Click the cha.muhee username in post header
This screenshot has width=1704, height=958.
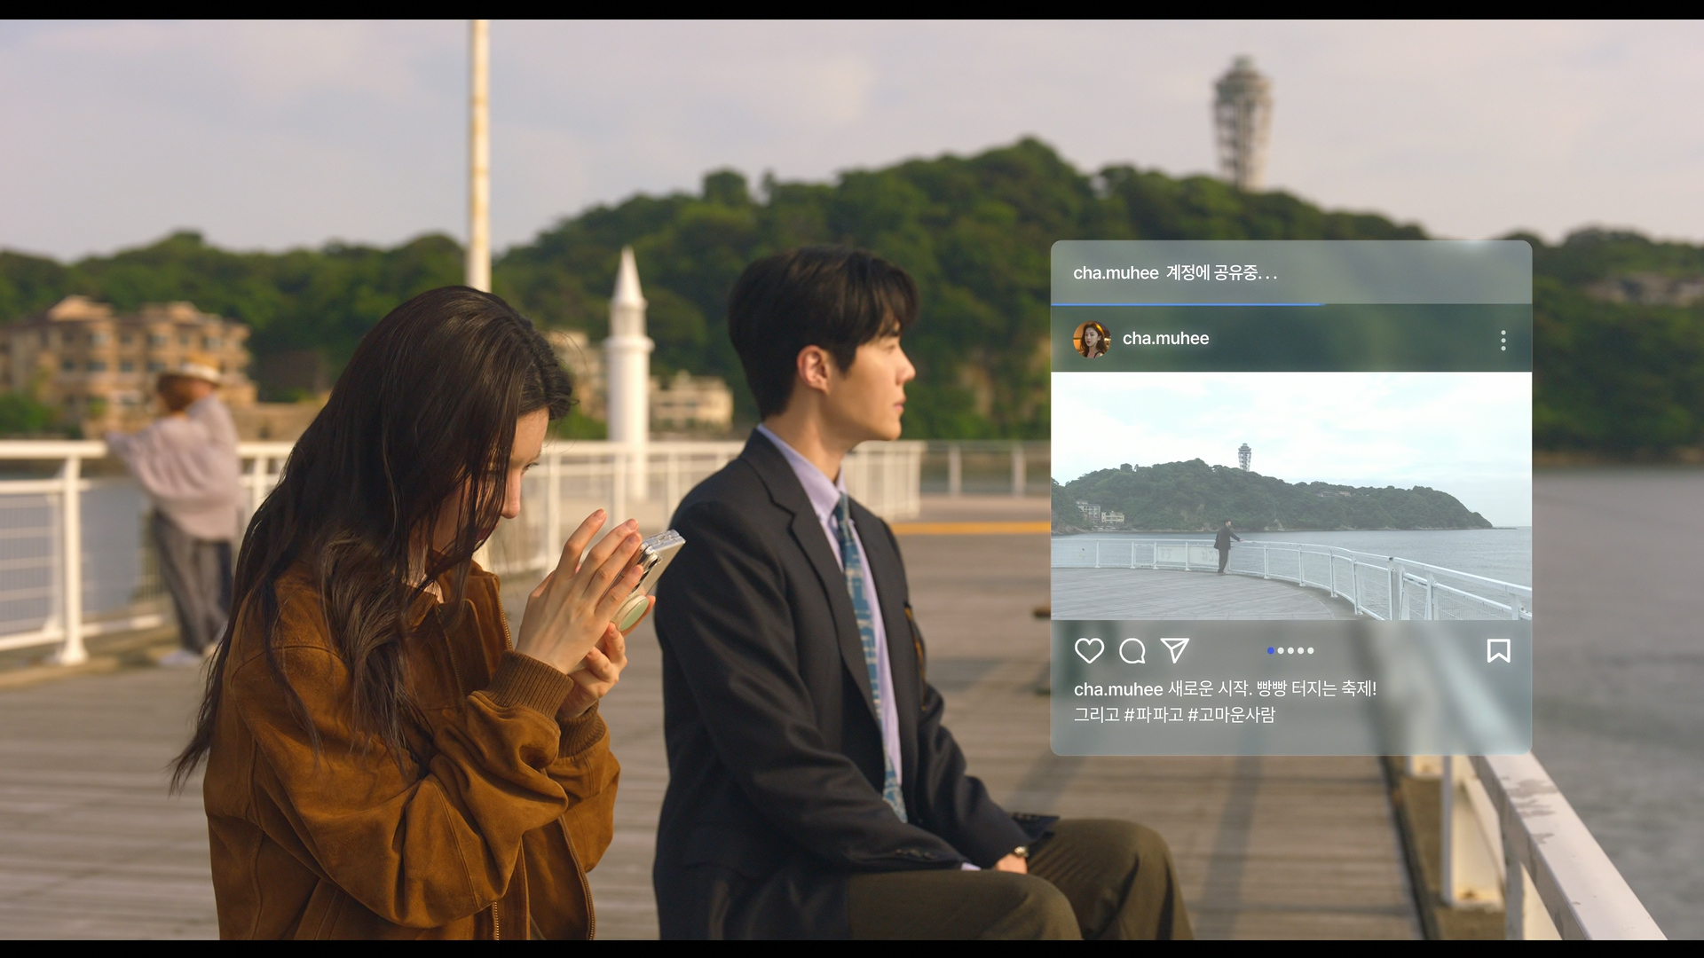click(1165, 339)
